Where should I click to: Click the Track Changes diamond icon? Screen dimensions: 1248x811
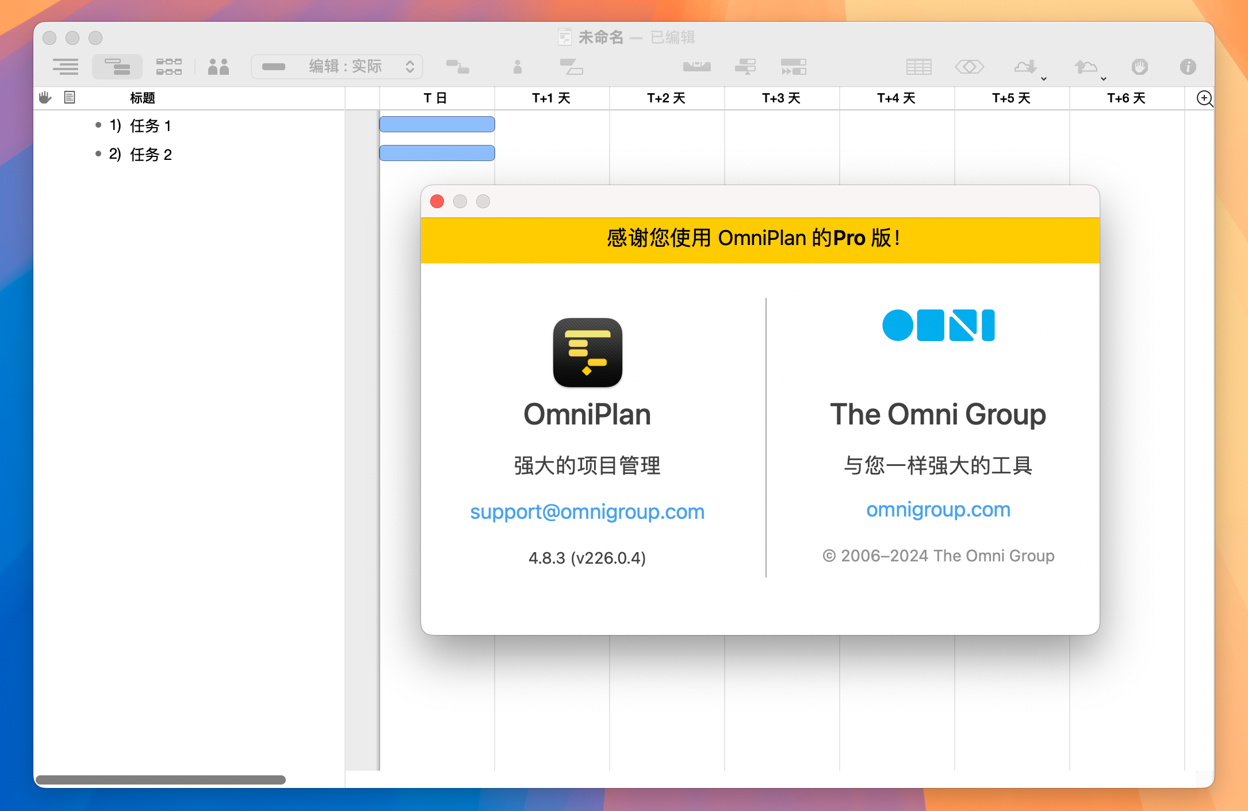(x=970, y=67)
